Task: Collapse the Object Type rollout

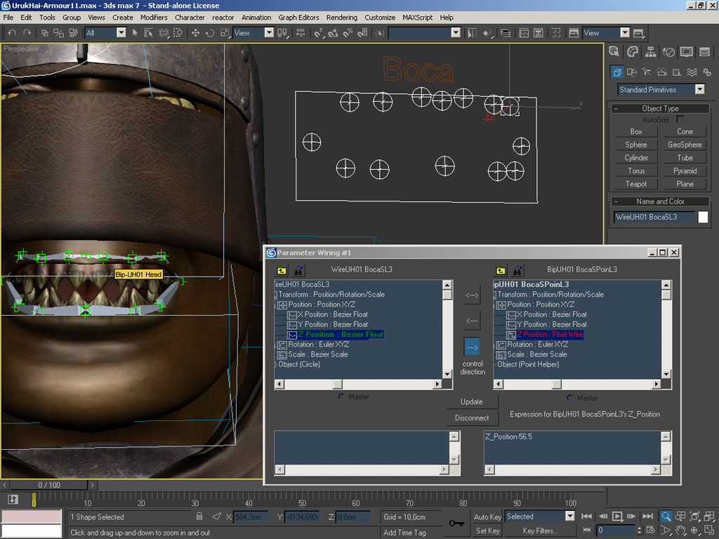Action: point(660,109)
